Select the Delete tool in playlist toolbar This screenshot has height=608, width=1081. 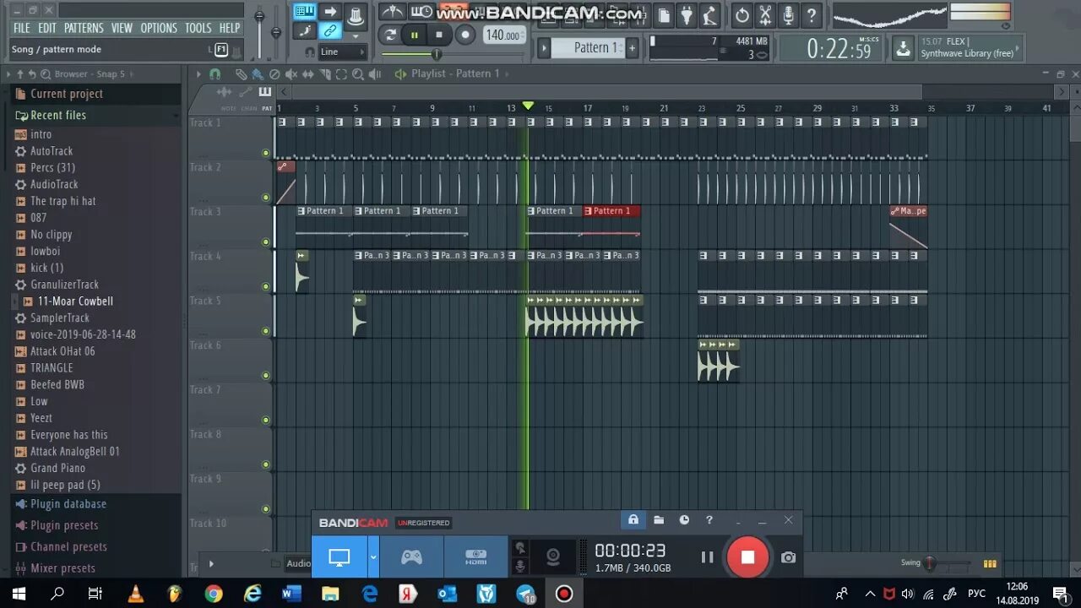coord(274,74)
